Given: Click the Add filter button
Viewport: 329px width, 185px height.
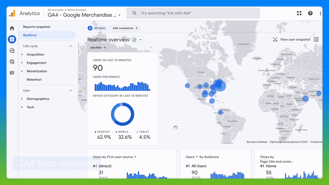Looking at the screenshot, I should click(98, 48).
